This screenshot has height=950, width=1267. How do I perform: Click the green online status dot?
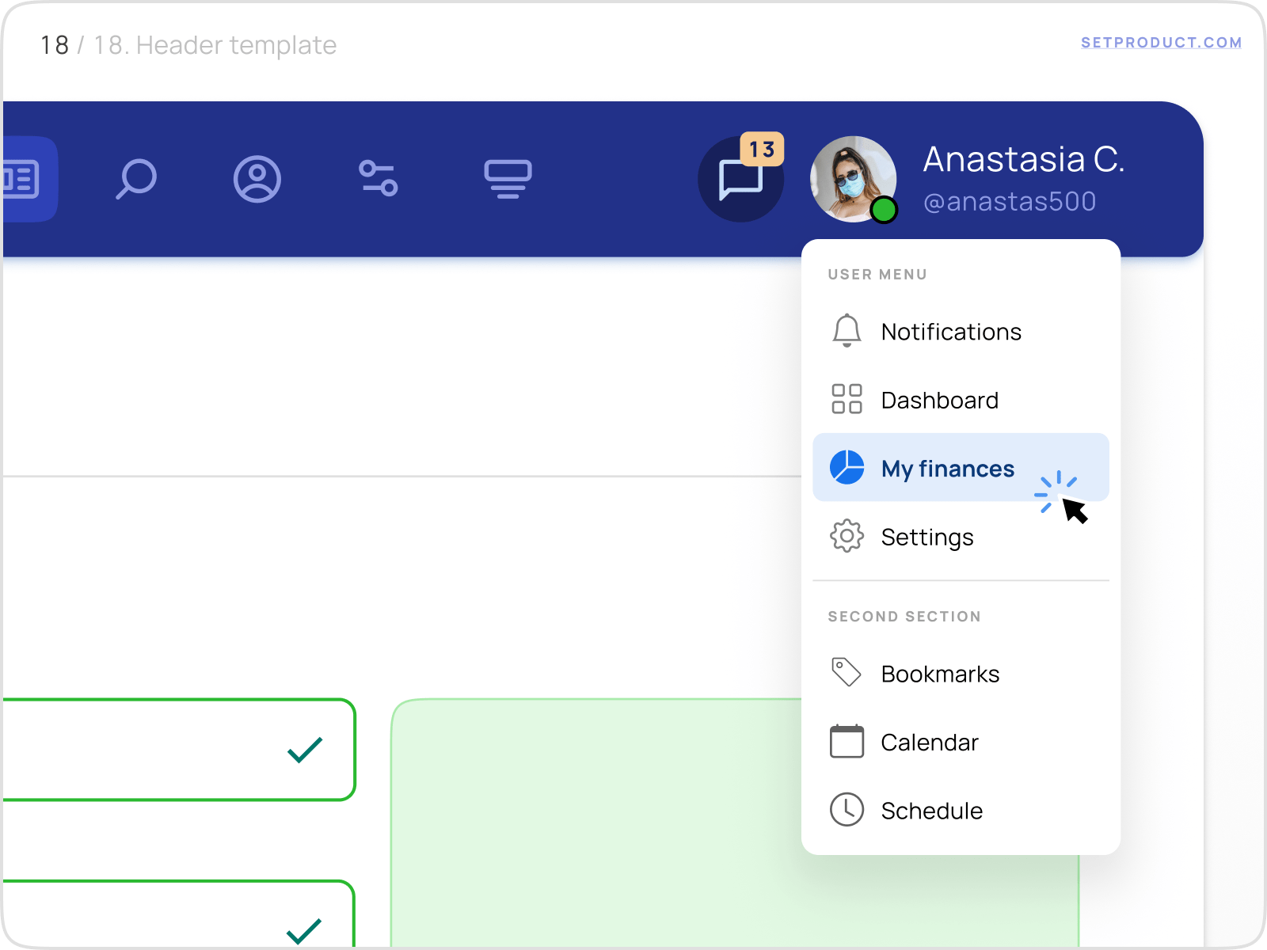pyautogui.click(x=884, y=211)
